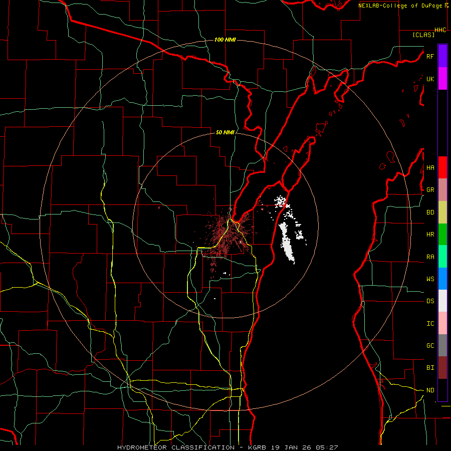Viewport: 451px width, 451px height.
Task: Click the GR legend label
Action: (430, 190)
